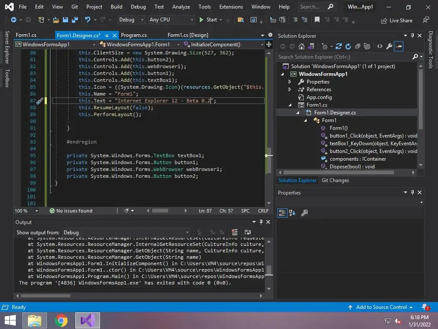Click Add to Source Control in status bar
Image resolution: width=438 pixels, height=329 pixels.
(380, 307)
